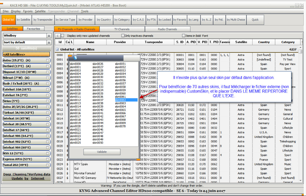Filter the list 'by C.A.S'
The height and width of the screenshot is (196, 306).
click(x=138, y=20)
